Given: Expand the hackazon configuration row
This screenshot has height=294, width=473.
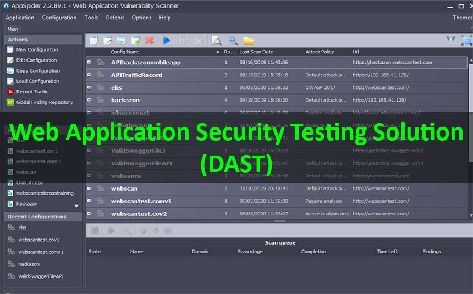Looking at the screenshot, I should point(89,100).
